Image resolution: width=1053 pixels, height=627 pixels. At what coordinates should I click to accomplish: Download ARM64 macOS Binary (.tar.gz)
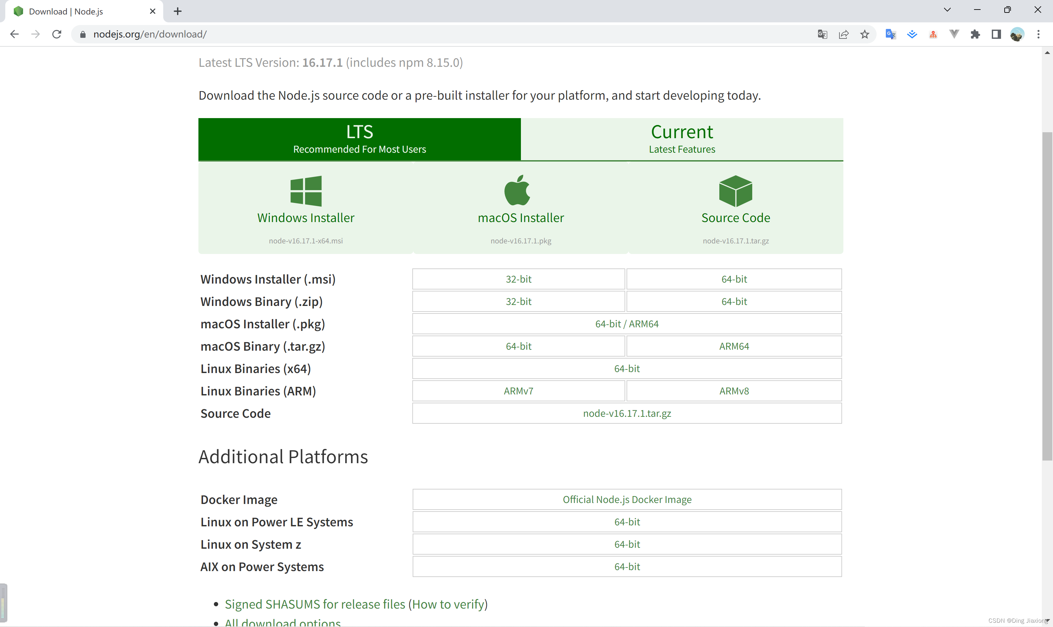[x=734, y=346]
